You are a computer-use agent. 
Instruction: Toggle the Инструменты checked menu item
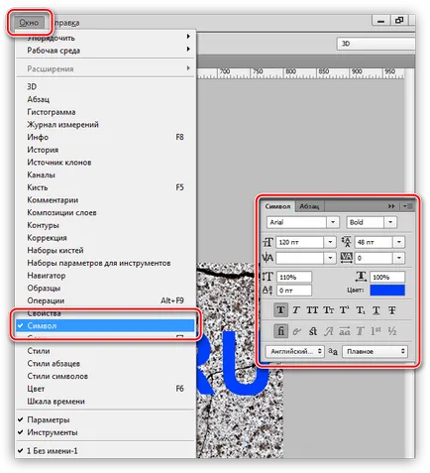[x=105, y=432]
